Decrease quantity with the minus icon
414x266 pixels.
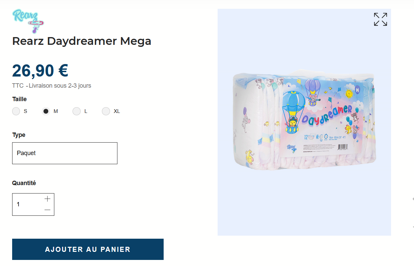coord(47,210)
